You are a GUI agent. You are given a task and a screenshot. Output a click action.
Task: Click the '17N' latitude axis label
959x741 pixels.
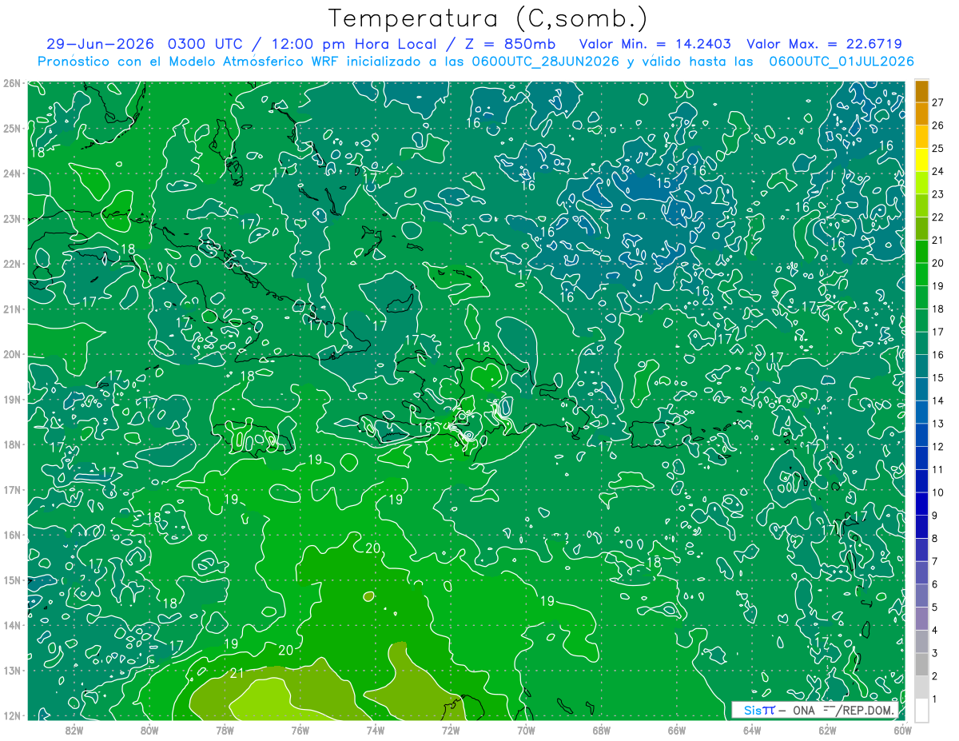11,489
